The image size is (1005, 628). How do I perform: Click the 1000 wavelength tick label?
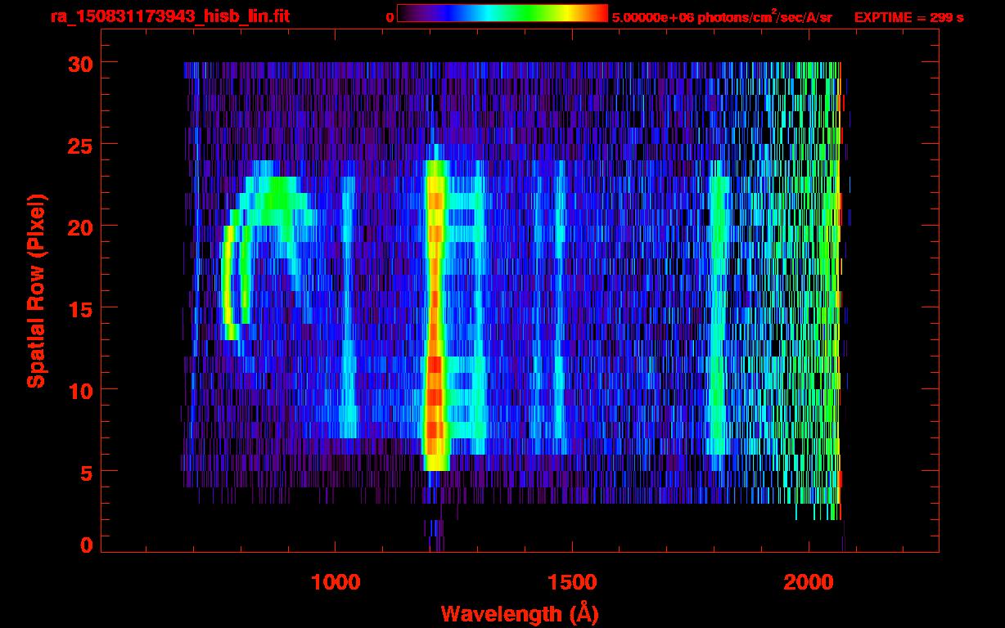335,581
